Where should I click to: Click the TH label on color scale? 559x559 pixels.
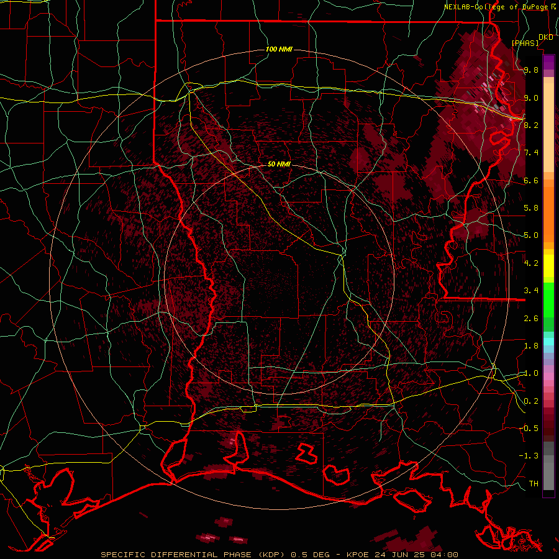pos(534,484)
